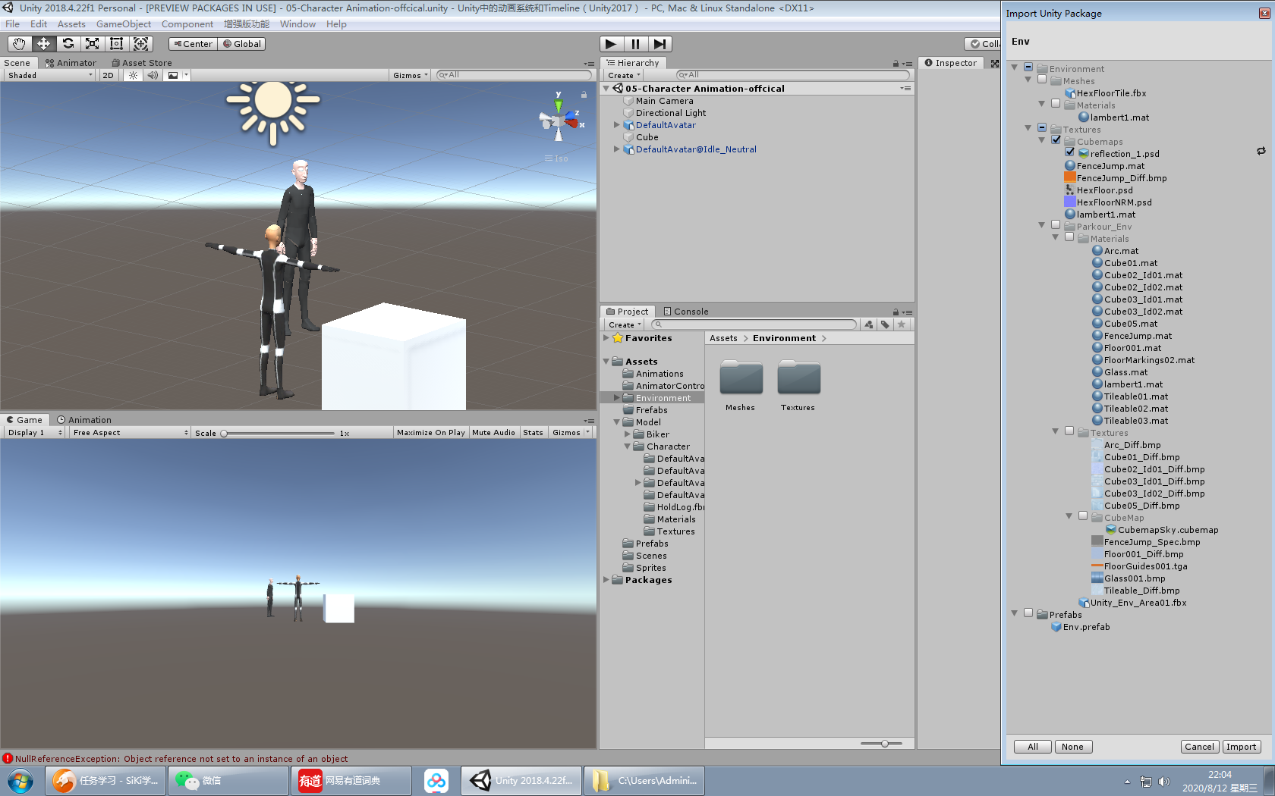This screenshot has width=1275, height=796.
Task: Click search by type icon in Project
Action: [x=869, y=324]
